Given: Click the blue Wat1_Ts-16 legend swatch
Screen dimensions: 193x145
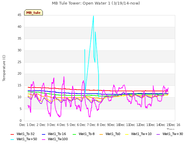Looking at the screenshot, I should point(43,134).
